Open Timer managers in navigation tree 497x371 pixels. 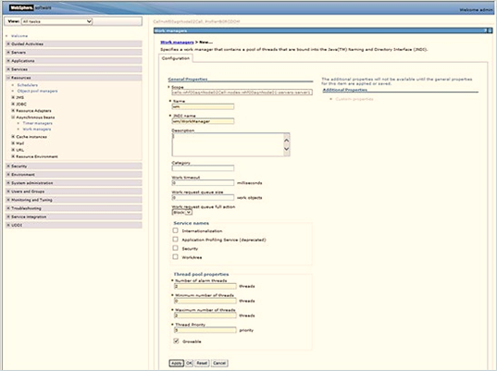click(x=38, y=123)
